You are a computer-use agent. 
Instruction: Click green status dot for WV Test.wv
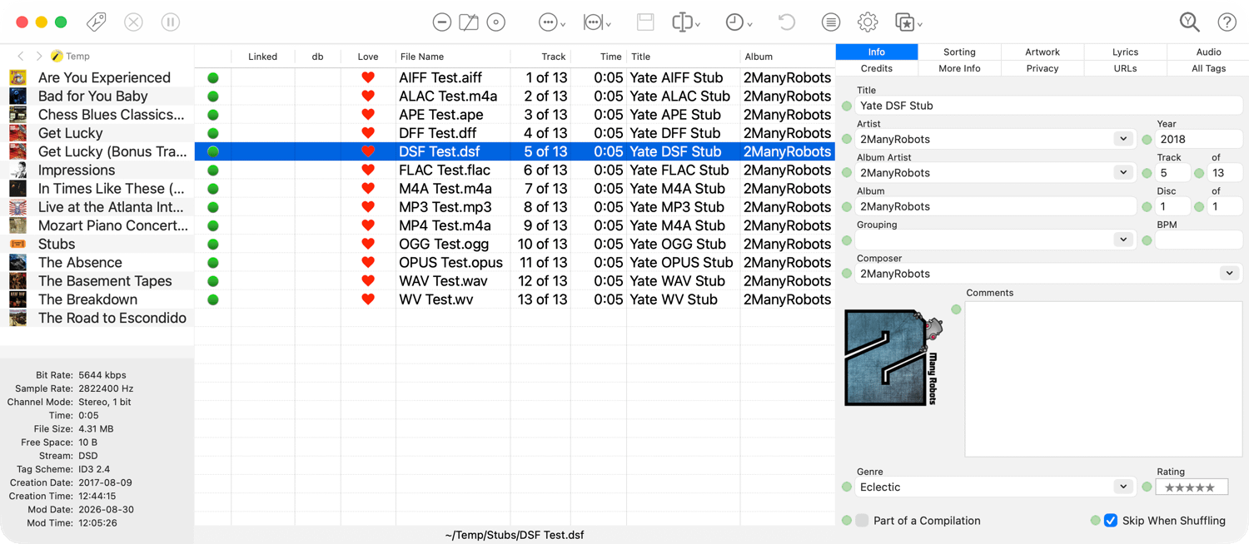(x=213, y=299)
